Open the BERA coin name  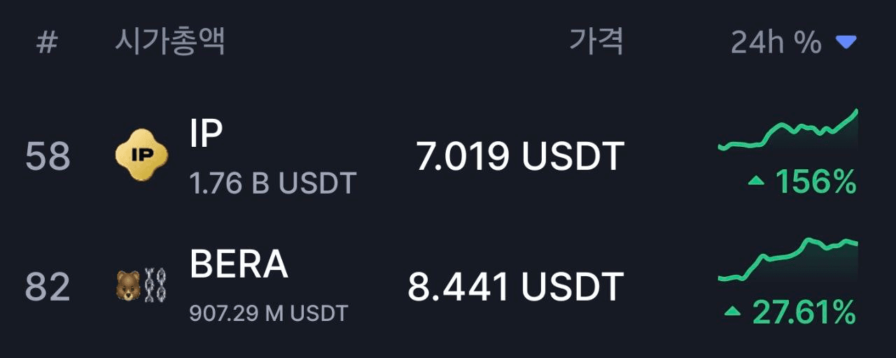coord(239,264)
